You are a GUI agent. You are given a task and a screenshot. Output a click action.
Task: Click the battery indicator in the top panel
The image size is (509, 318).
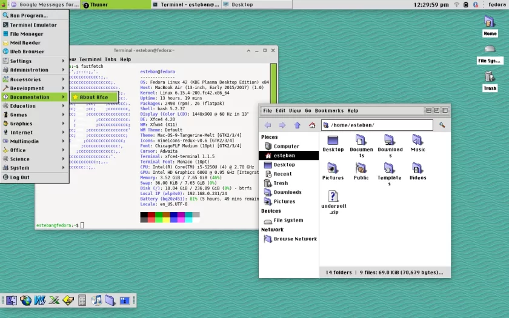point(466,5)
